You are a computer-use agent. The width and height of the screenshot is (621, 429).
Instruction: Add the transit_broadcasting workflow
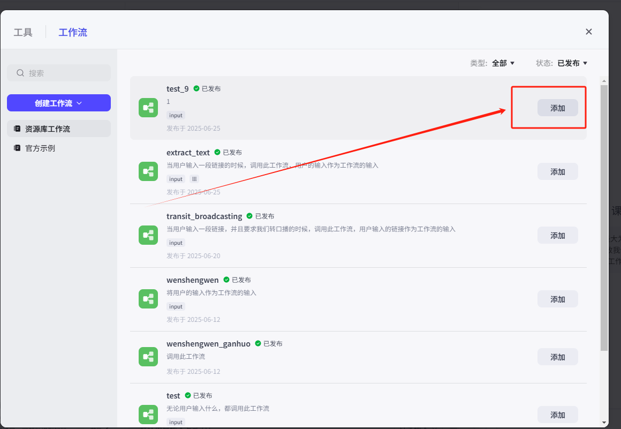tap(557, 235)
